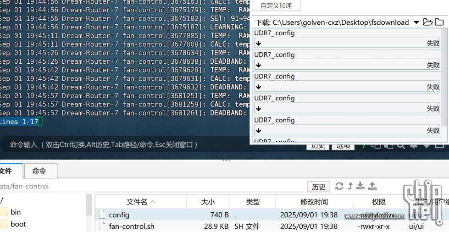Select the bin folder in tree
Screen dimensions: 449x232
point(16,212)
